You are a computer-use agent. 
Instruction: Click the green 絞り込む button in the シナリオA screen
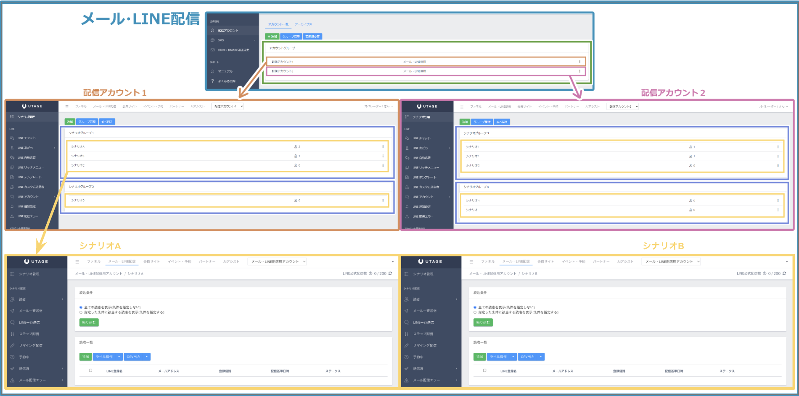89,323
